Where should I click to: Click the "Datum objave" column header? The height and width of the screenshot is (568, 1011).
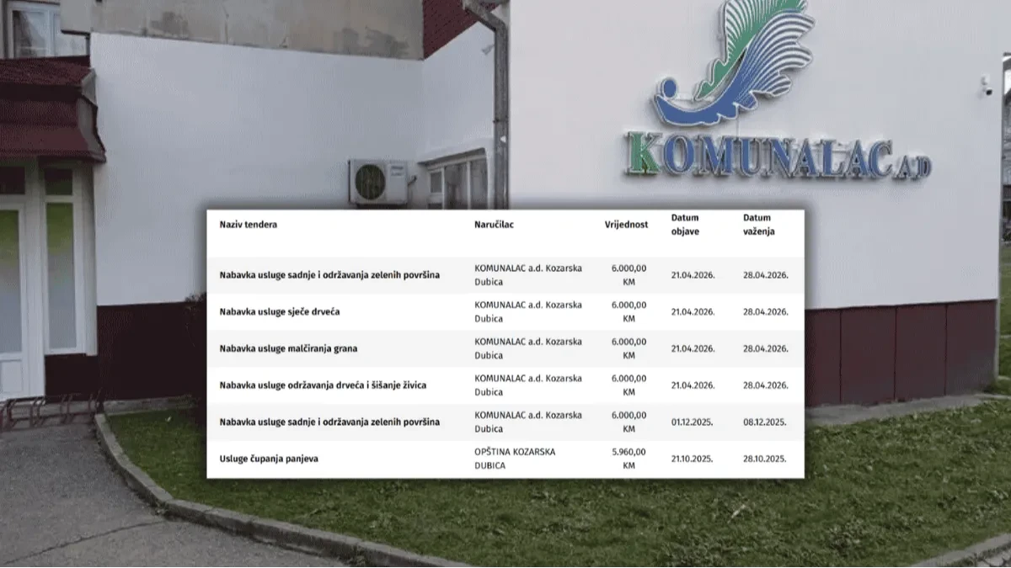(x=685, y=224)
